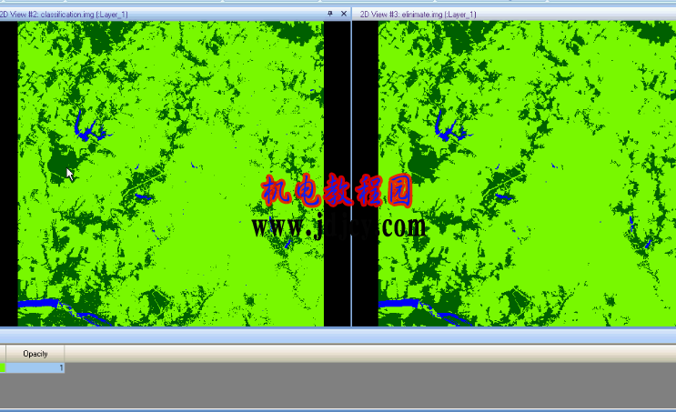Screen dimensions: 676x412
Task: Click the blue panel bar above the Opacity table
Action: point(338,336)
